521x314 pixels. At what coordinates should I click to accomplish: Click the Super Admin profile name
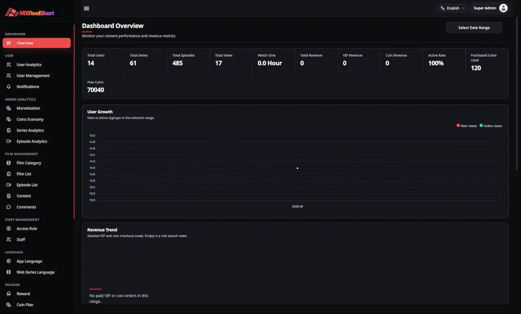(x=485, y=8)
